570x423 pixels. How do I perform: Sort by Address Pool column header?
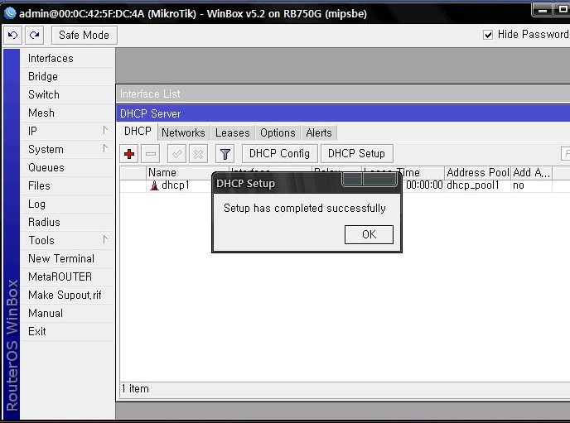tap(478, 172)
